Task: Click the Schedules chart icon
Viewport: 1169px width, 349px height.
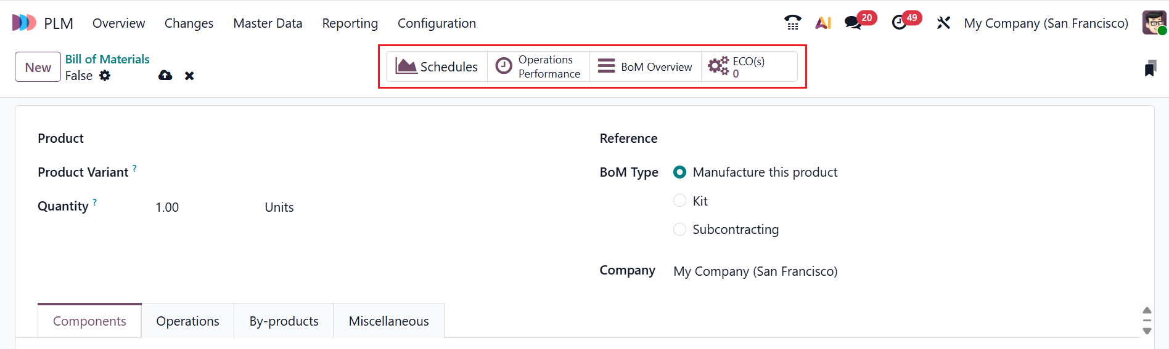Action: [406, 66]
